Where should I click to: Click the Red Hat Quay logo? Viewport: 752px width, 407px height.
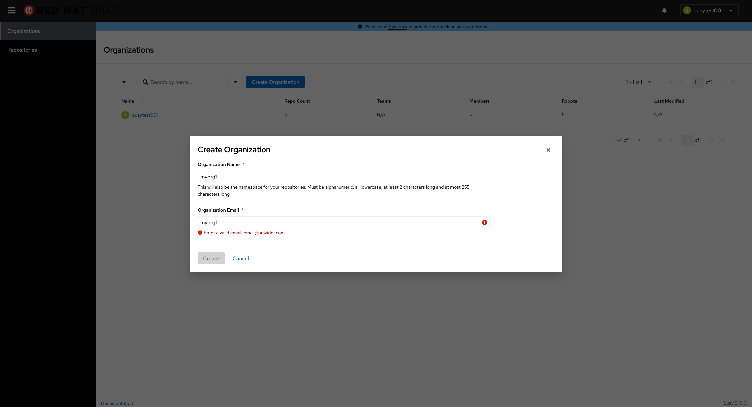pyautogui.click(x=70, y=10)
